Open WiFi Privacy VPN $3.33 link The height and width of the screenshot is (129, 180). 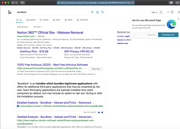click(x=79, y=52)
